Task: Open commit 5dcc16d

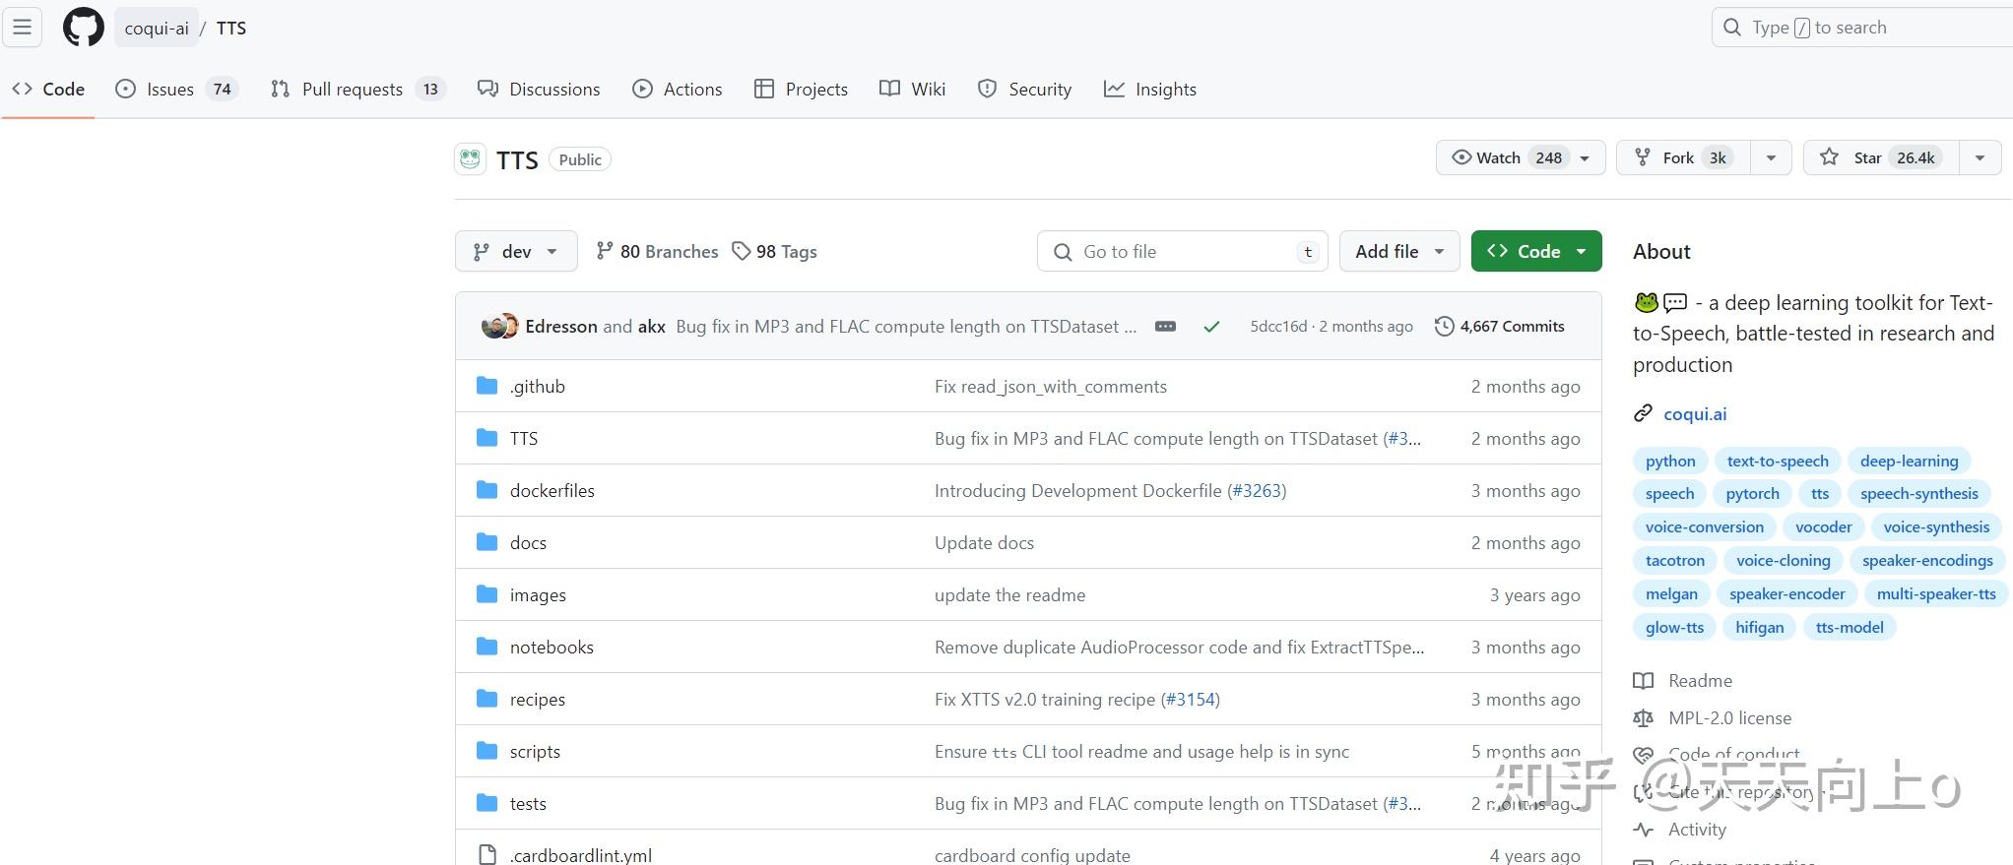Action: 1278,326
